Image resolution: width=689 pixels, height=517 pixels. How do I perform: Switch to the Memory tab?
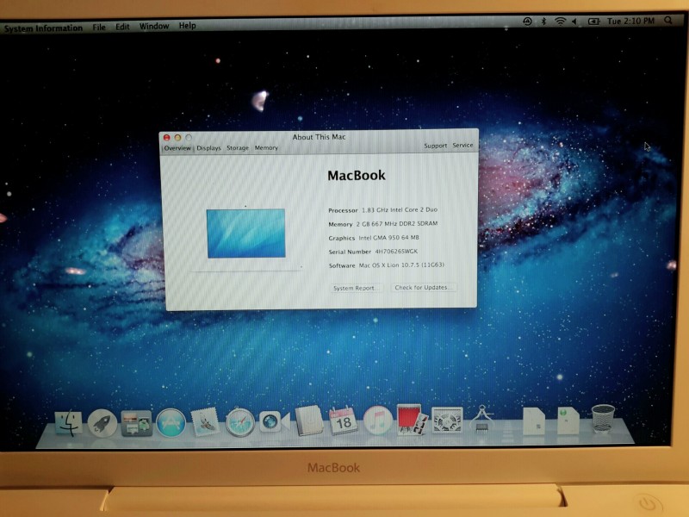tap(266, 147)
